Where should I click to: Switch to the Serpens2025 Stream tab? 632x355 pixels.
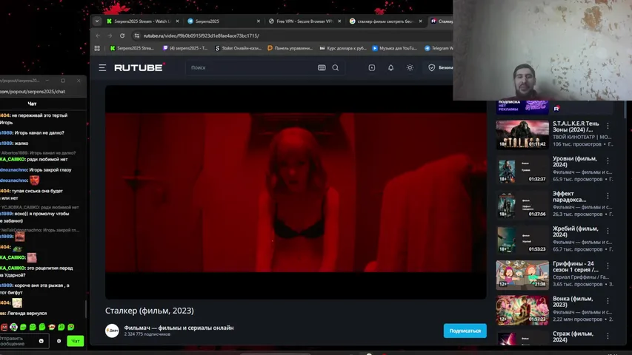[x=141, y=21]
